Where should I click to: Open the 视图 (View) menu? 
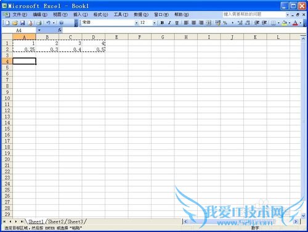tap(60, 15)
